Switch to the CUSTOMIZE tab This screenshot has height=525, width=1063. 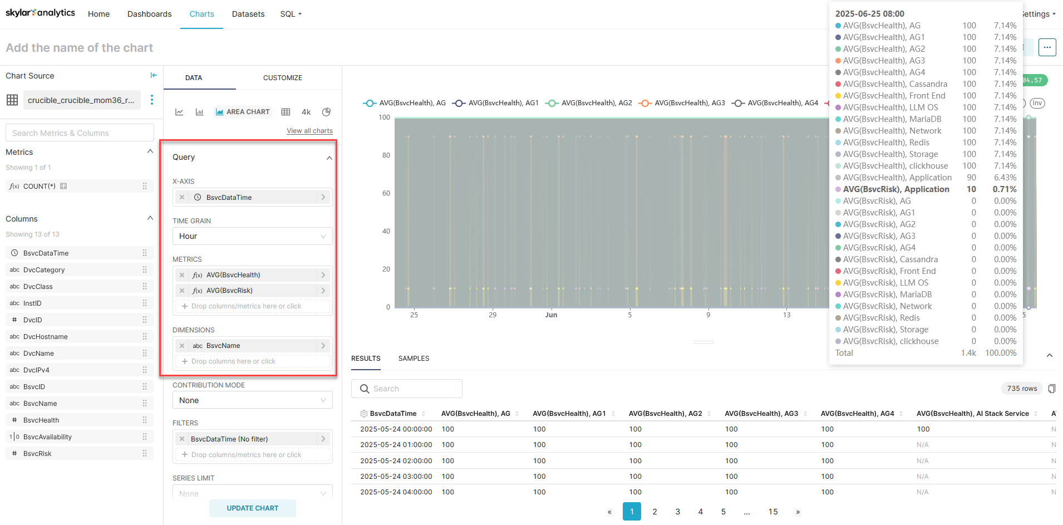[x=283, y=78]
